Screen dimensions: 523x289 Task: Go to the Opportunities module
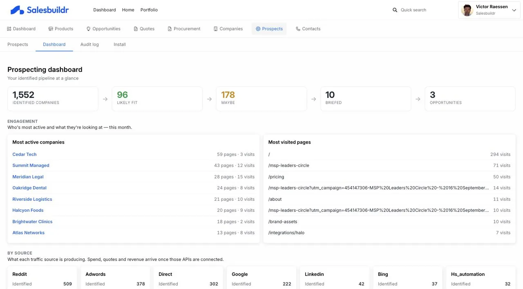103,29
